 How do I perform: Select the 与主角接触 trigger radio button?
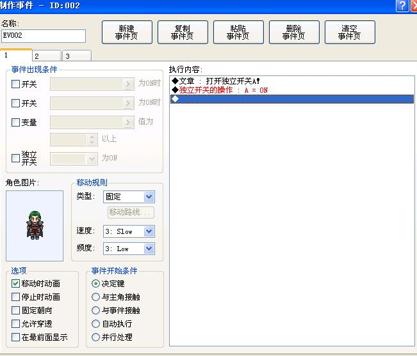[x=95, y=297]
